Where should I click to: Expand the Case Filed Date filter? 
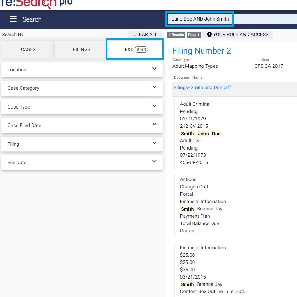click(x=82, y=125)
